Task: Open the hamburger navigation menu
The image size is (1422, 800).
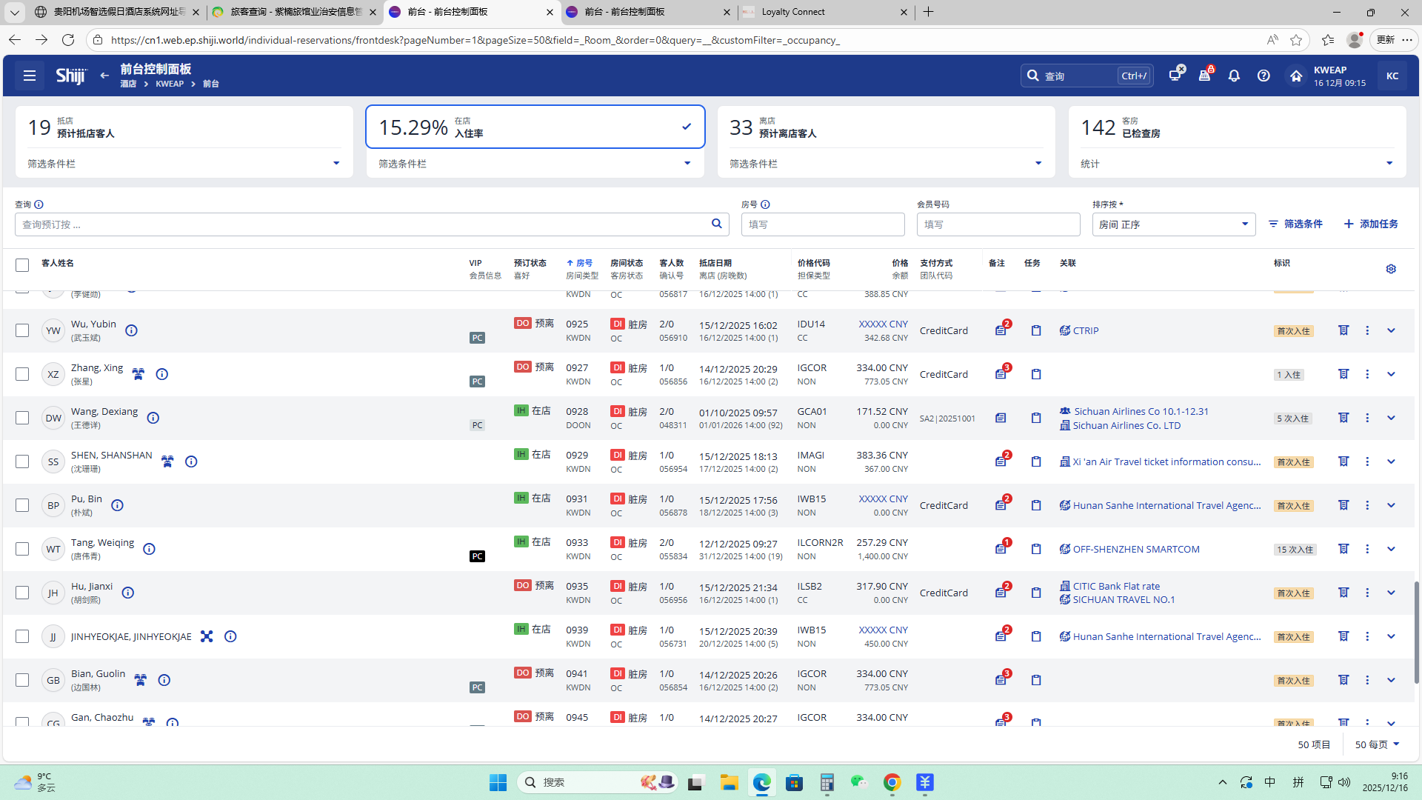Action: 30,76
